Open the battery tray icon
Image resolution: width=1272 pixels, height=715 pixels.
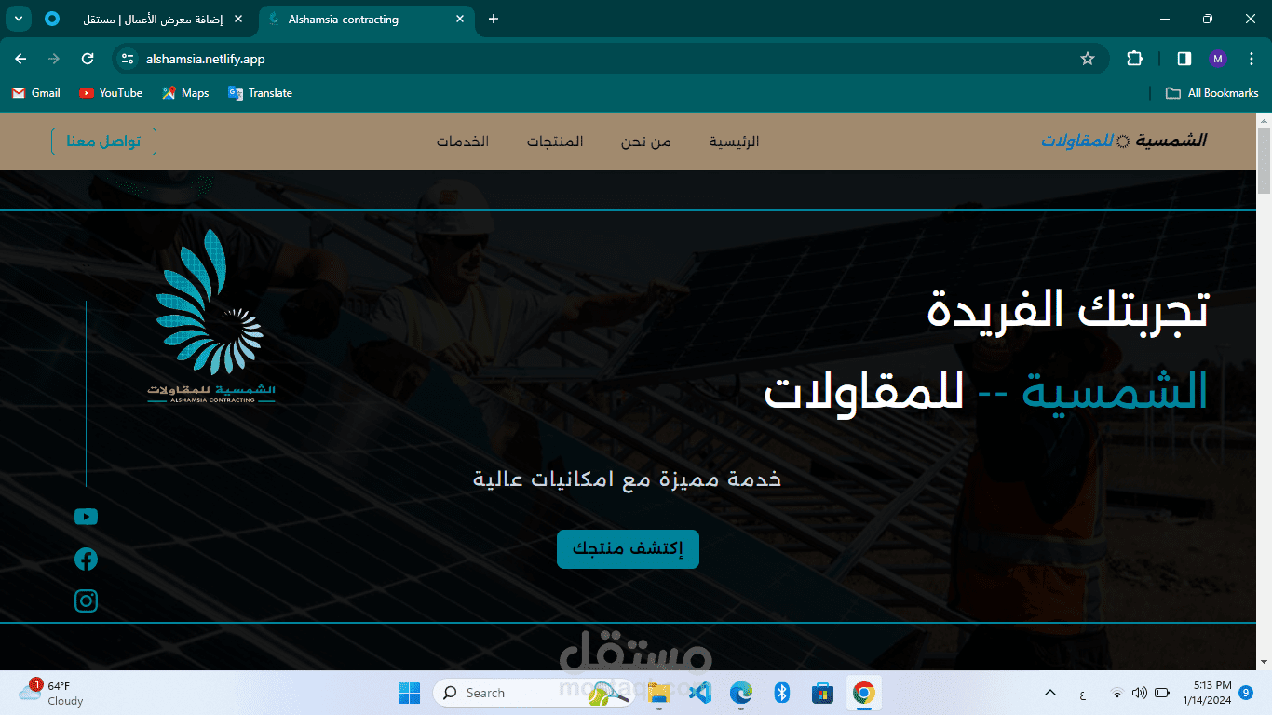pyautogui.click(x=1162, y=693)
